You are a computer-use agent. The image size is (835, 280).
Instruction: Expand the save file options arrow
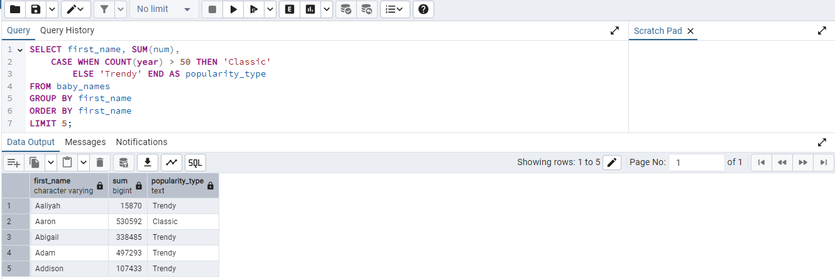[52, 9]
